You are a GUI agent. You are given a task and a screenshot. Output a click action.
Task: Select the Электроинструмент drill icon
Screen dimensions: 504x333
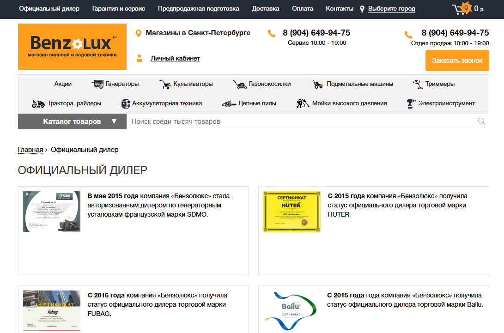point(411,103)
